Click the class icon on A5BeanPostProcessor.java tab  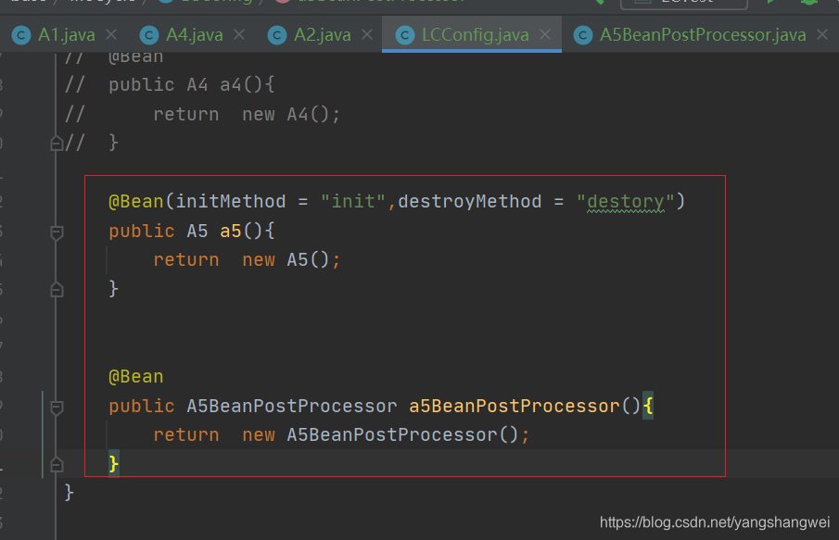pos(583,35)
